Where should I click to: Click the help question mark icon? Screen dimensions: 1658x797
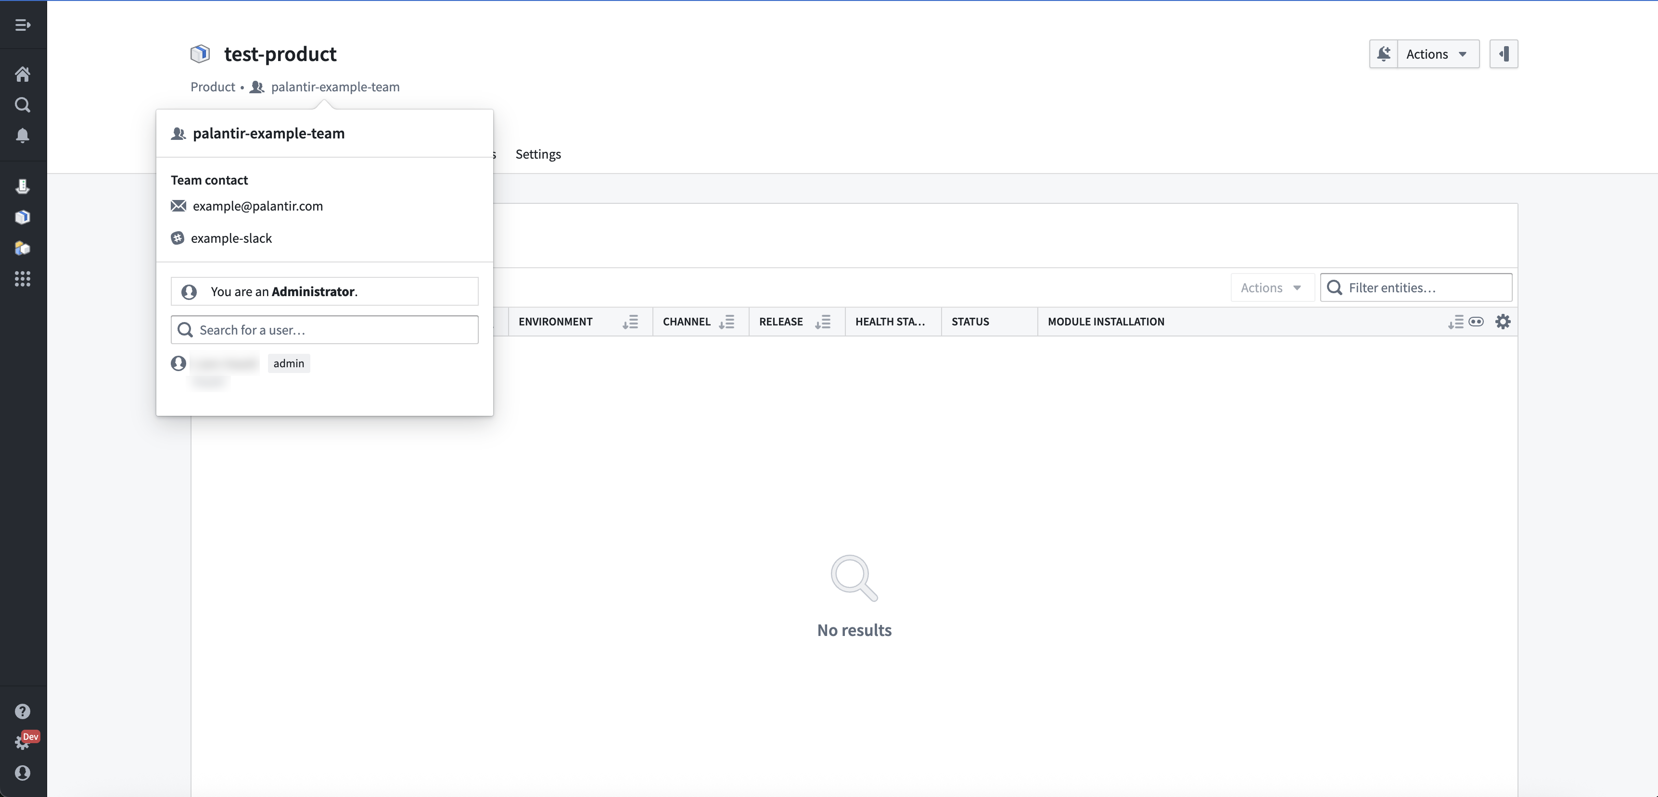[x=23, y=711]
